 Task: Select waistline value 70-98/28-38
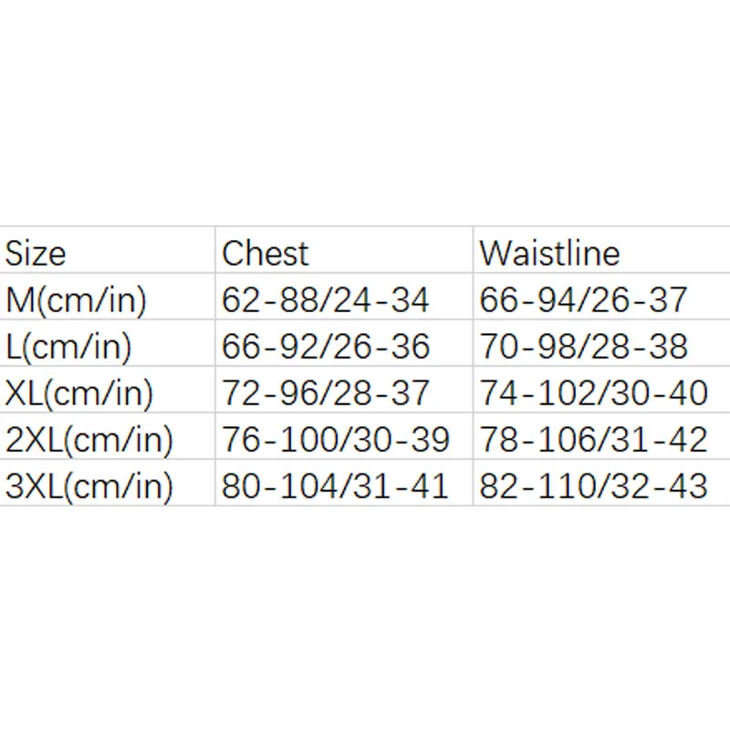point(584,346)
